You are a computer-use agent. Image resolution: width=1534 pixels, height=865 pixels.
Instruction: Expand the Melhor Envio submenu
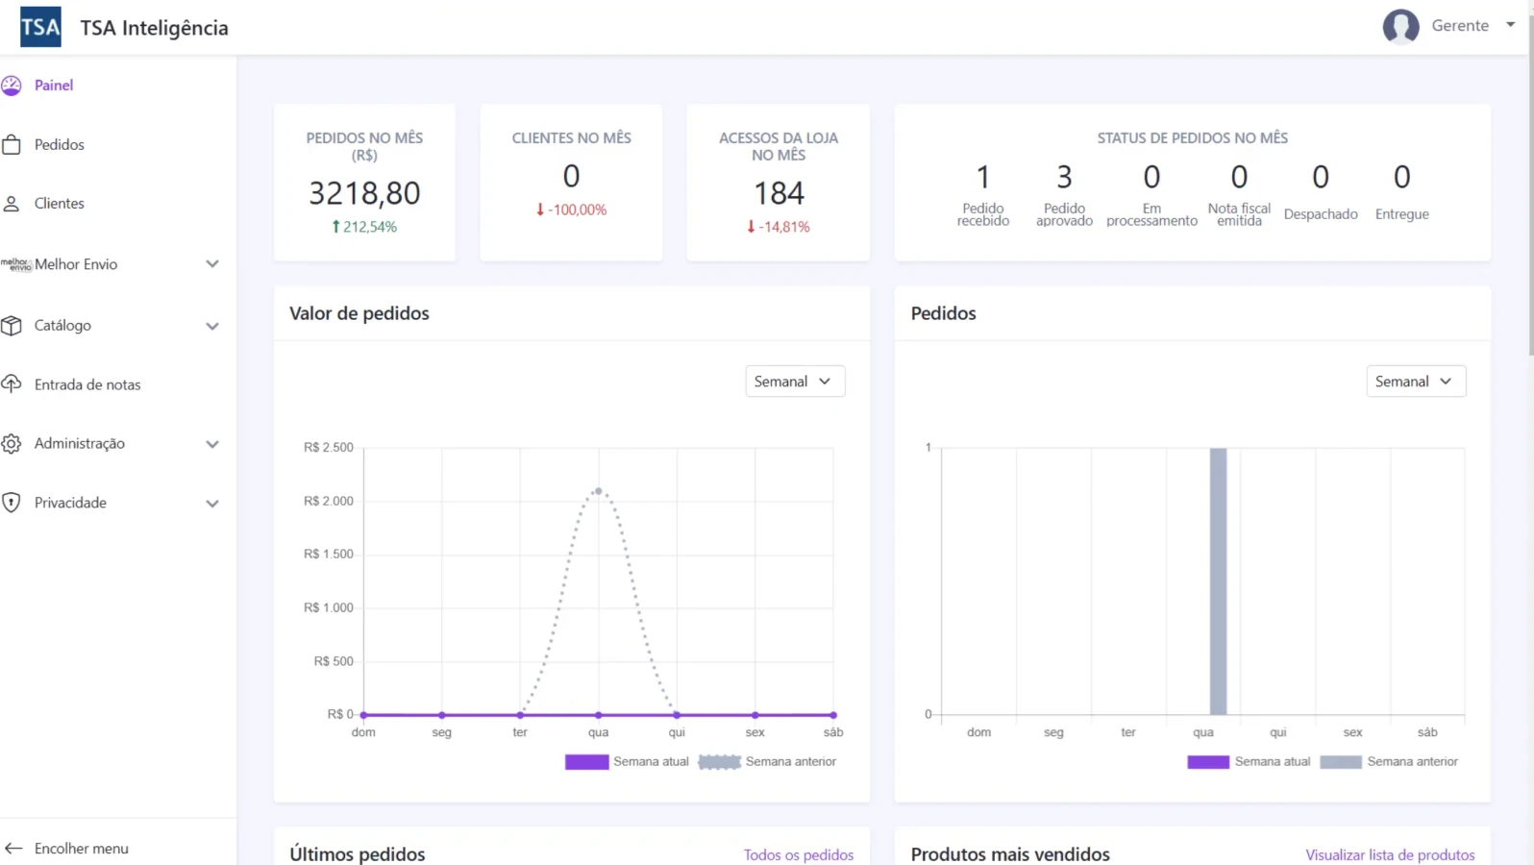pos(211,264)
